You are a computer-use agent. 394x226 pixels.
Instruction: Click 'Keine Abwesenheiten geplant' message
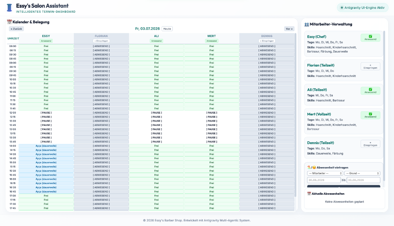tap(344, 202)
